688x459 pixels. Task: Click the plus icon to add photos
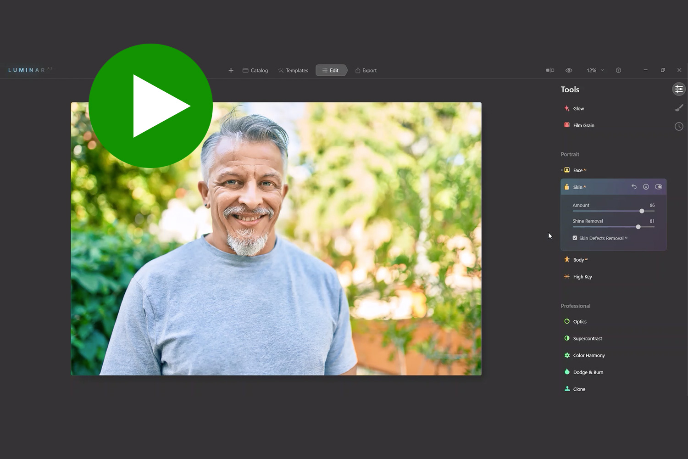click(x=231, y=70)
